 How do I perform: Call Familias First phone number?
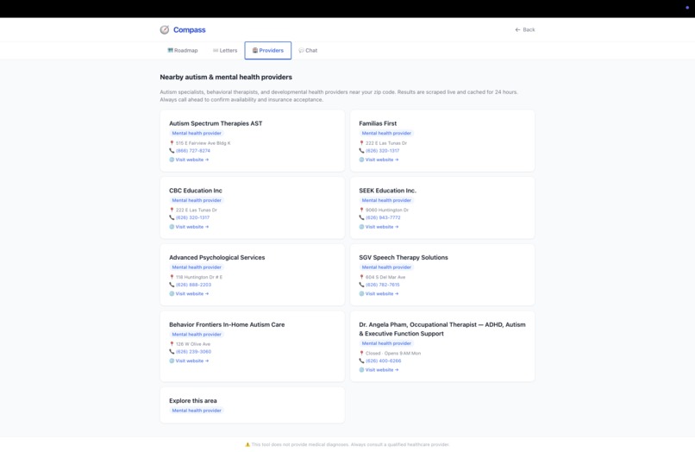pos(382,151)
